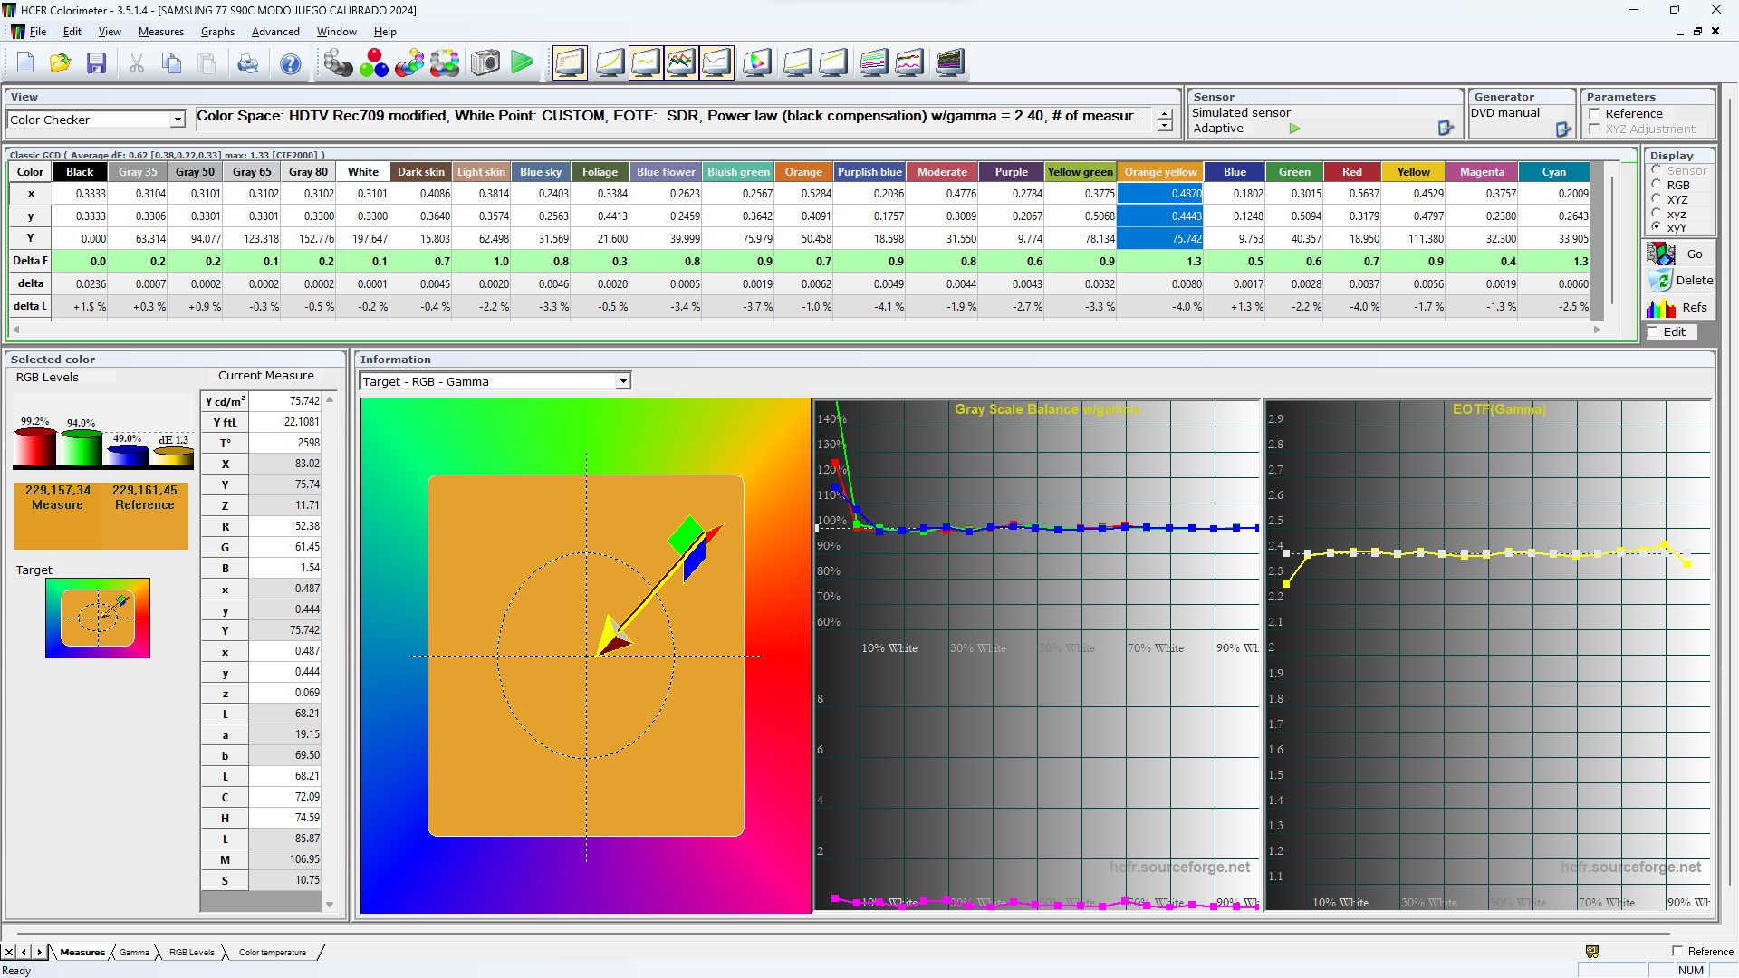Open the Target - RGB - Gamma dropdown
This screenshot has height=978, width=1739.
(623, 382)
